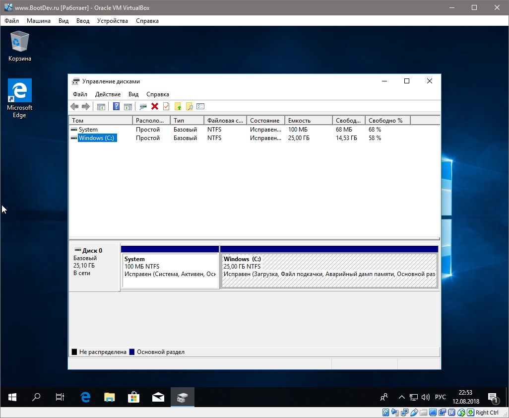This screenshot has height=418, width=509.
Task: Click the 14,53 ГБ free space cell
Action: pyautogui.click(x=346, y=138)
